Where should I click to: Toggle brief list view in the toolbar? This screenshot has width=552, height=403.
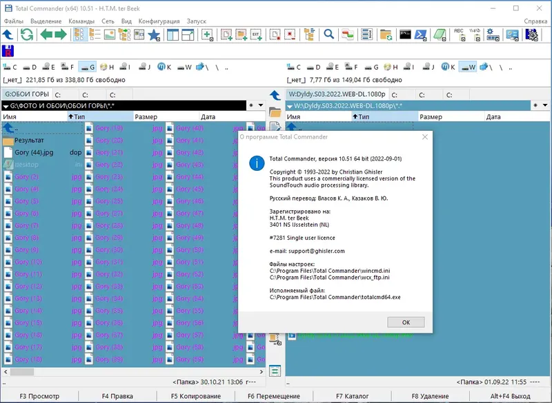[79, 34]
